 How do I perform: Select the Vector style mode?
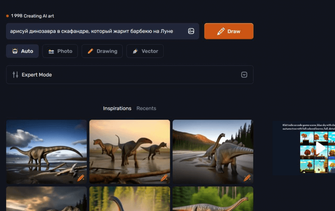145,51
